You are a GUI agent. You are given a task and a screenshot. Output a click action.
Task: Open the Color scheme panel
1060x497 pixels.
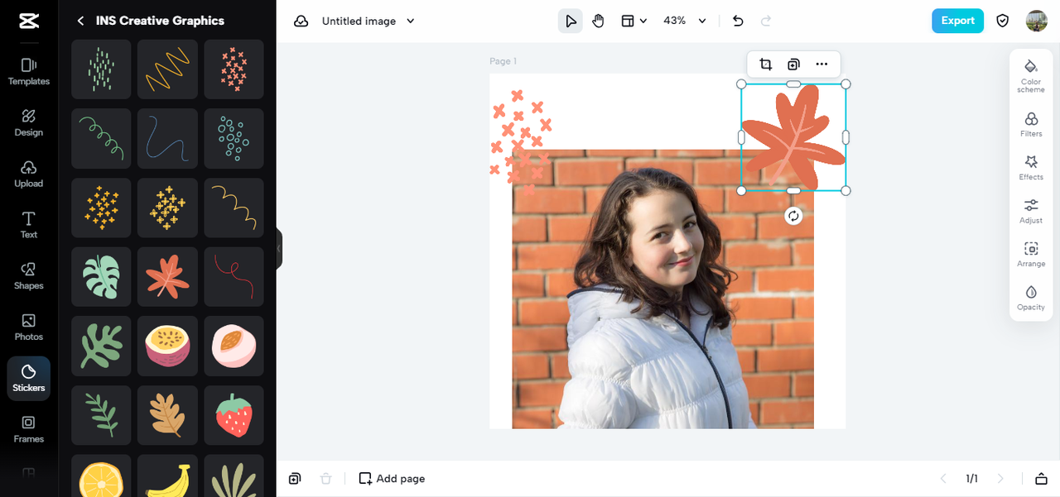[1031, 74]
